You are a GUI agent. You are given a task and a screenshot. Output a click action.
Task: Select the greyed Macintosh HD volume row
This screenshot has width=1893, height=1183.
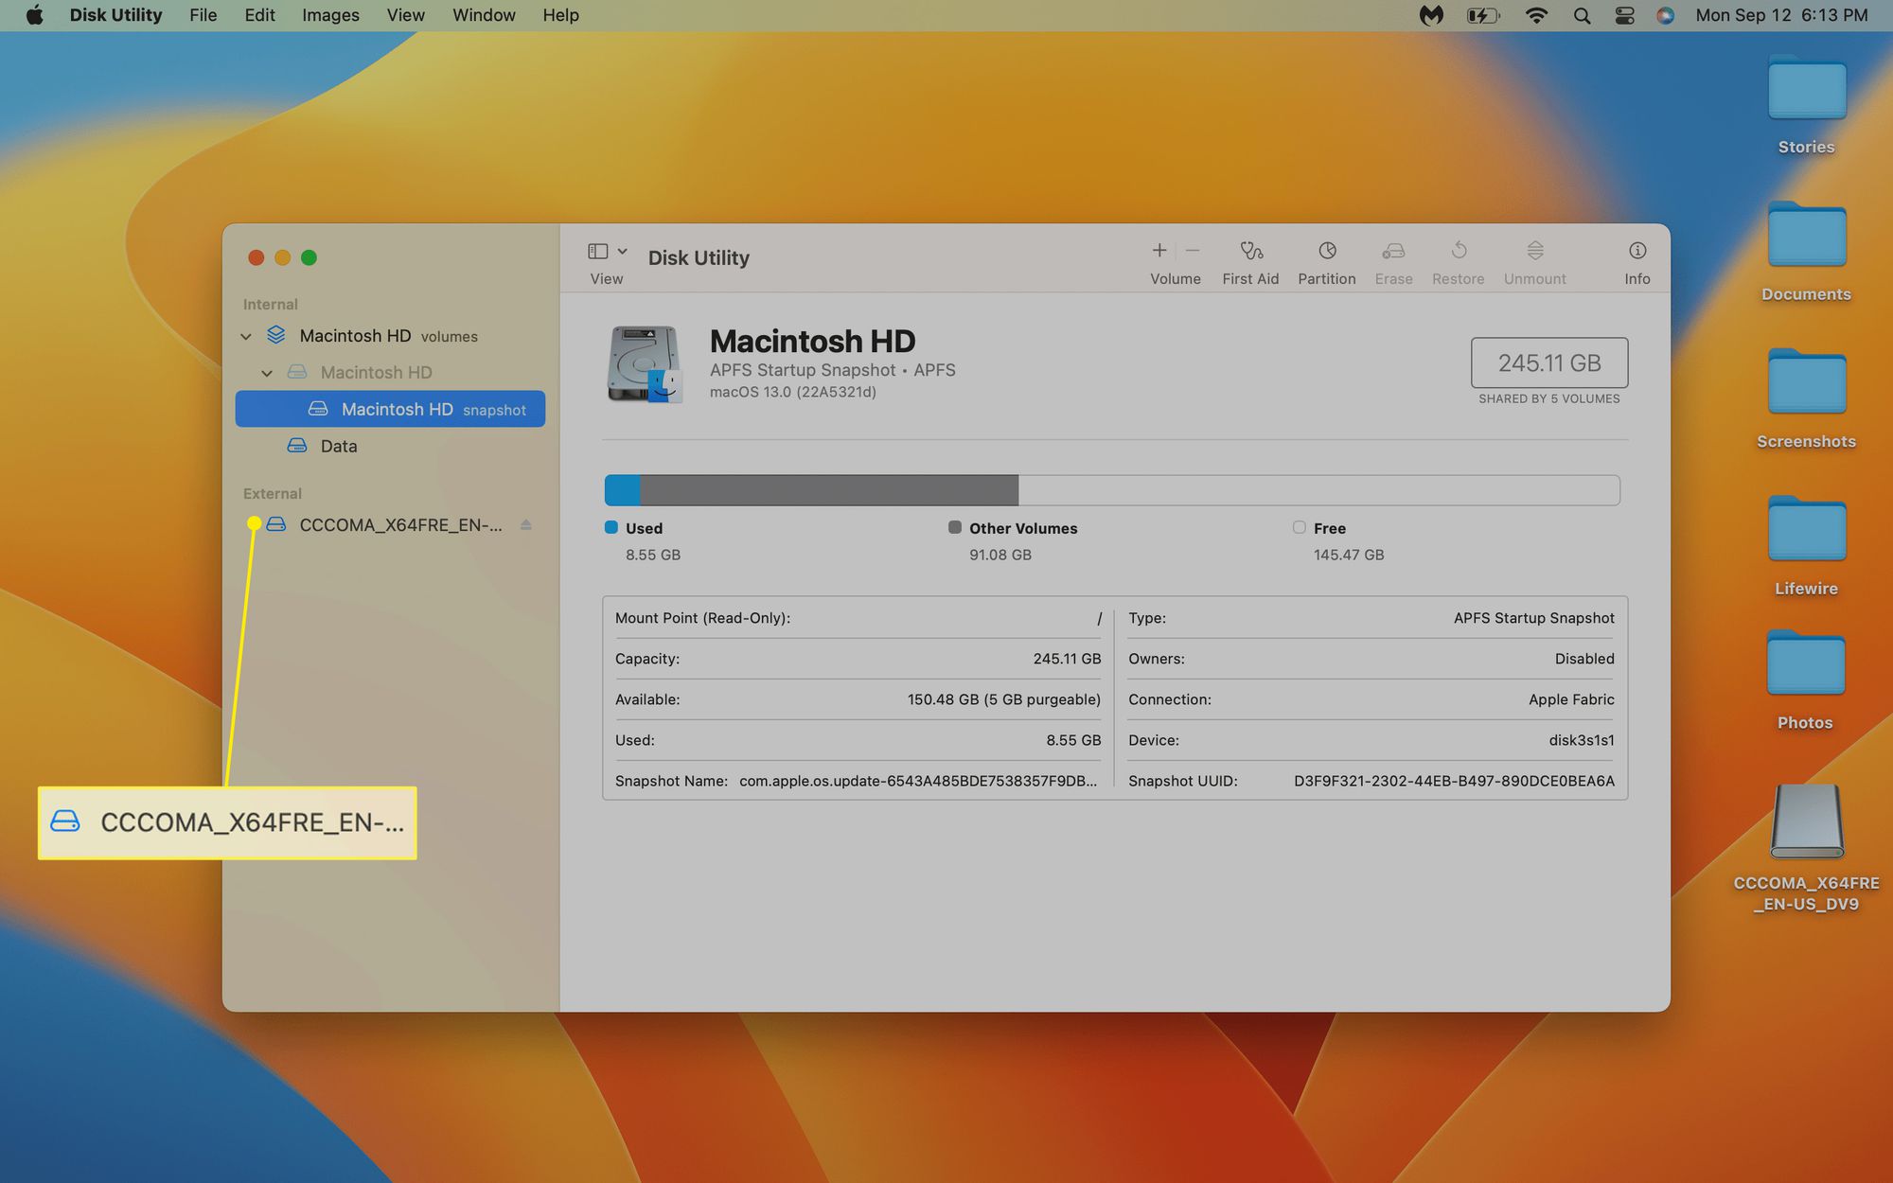[390, 373]
